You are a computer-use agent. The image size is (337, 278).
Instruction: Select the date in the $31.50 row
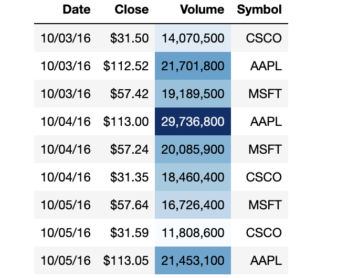pos(66,38)
